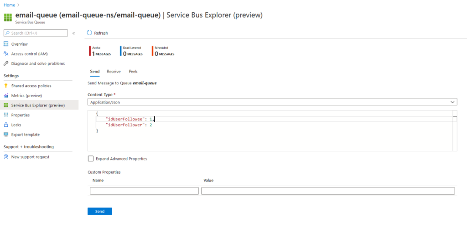The width and height of the screenshot is (467, 228).
Task: Click the Expand Advanced Properties label
Action: (x=121, y=159)
